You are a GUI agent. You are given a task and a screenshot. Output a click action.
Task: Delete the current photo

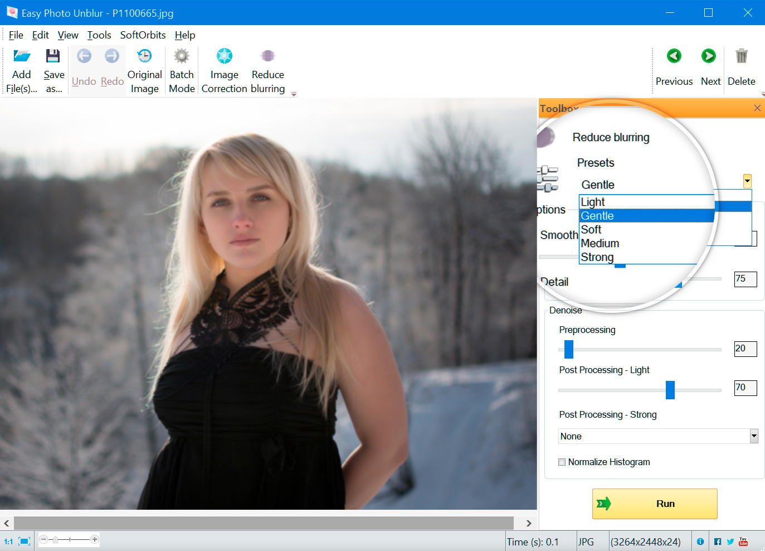(741, 67)
